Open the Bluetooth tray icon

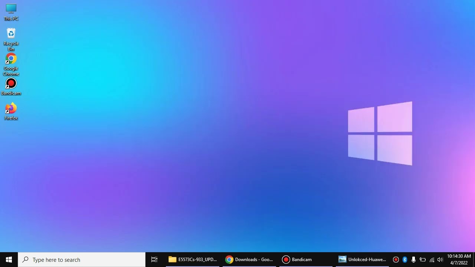click(x=405, y=260)
